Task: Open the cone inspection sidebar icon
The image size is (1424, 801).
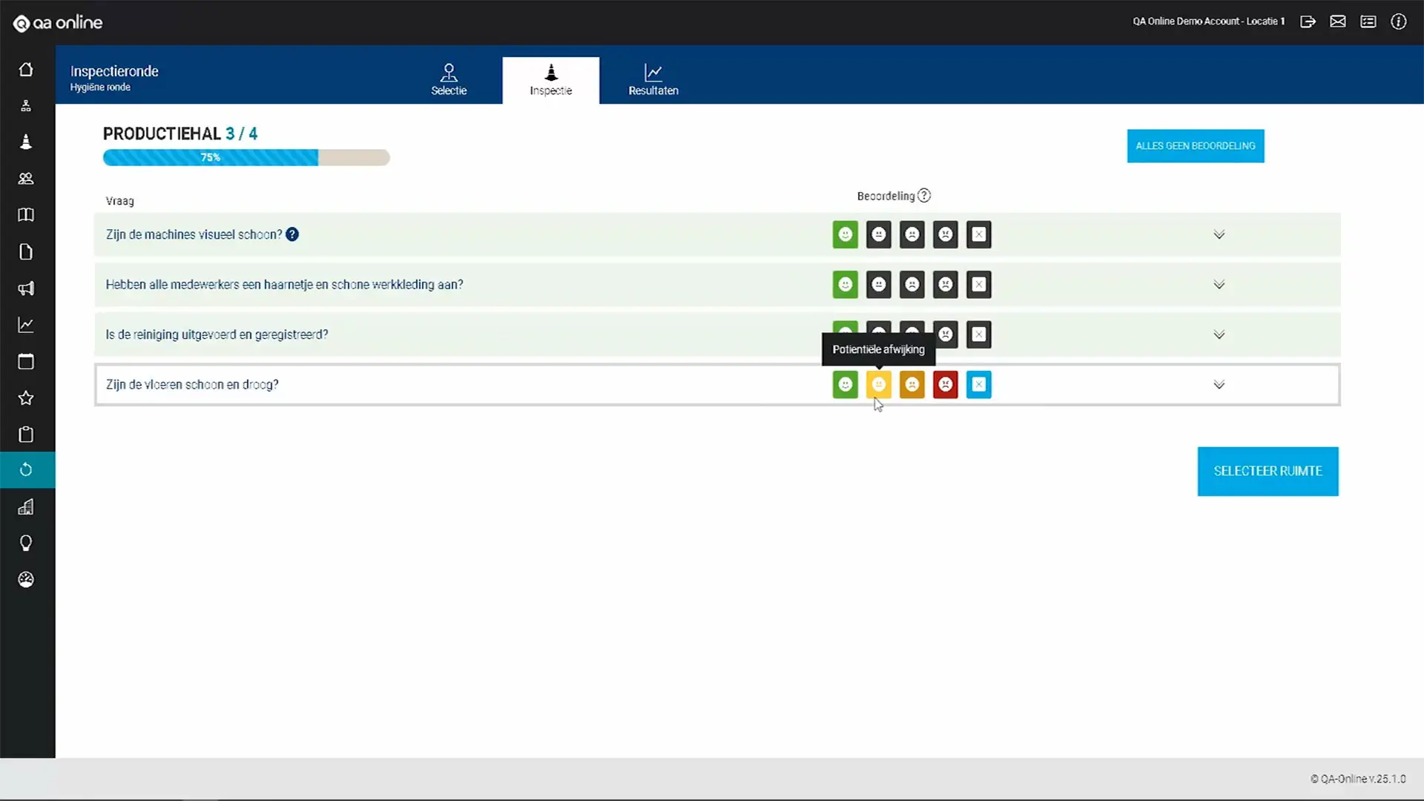Action: (26, 142)
